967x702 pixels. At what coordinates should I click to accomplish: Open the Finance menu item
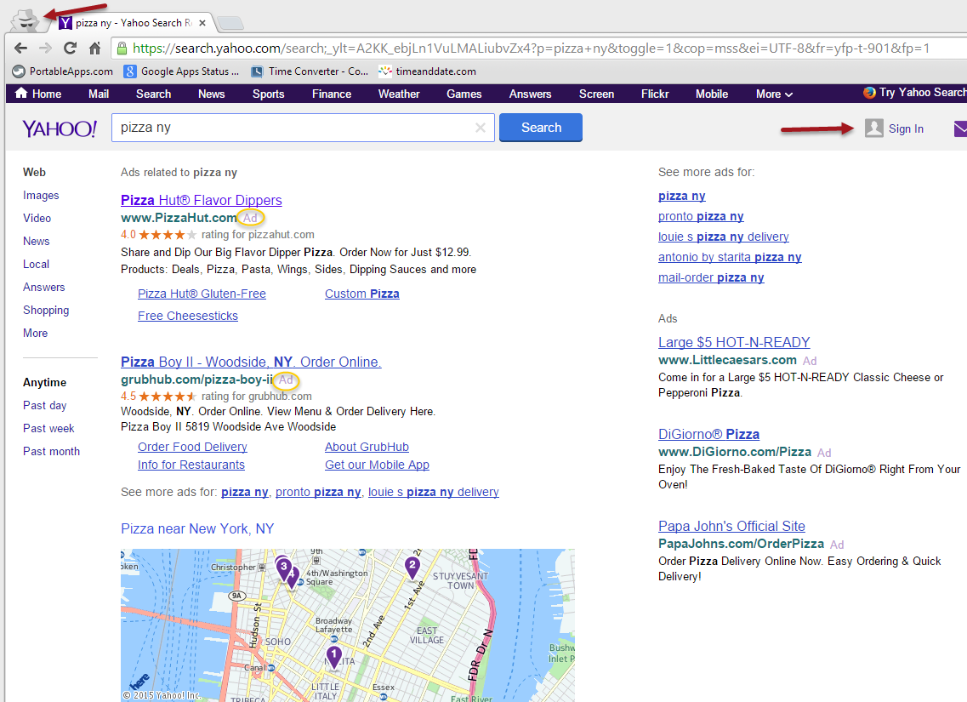point(332,94)
